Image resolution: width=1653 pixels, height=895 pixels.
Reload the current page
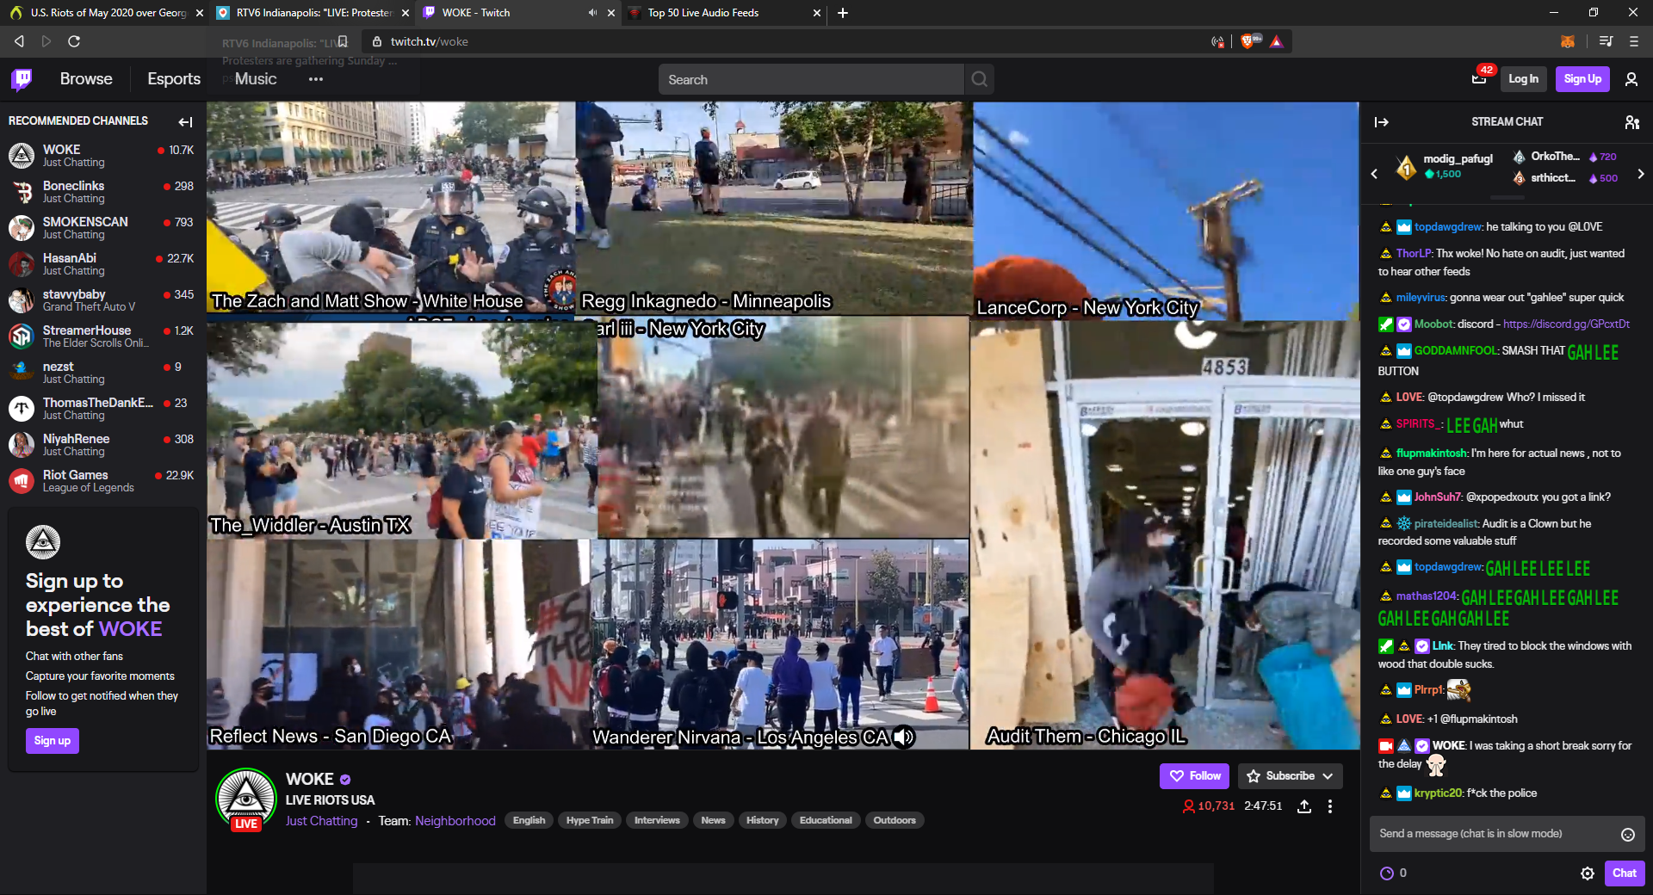74,41
